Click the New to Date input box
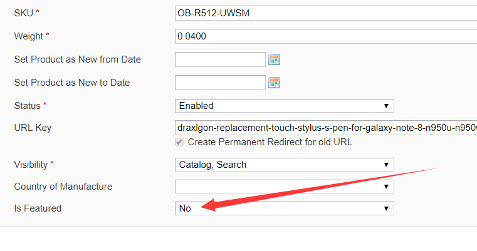Image resolution: width=477 pixels, height=251 pixels. point(220,83)
